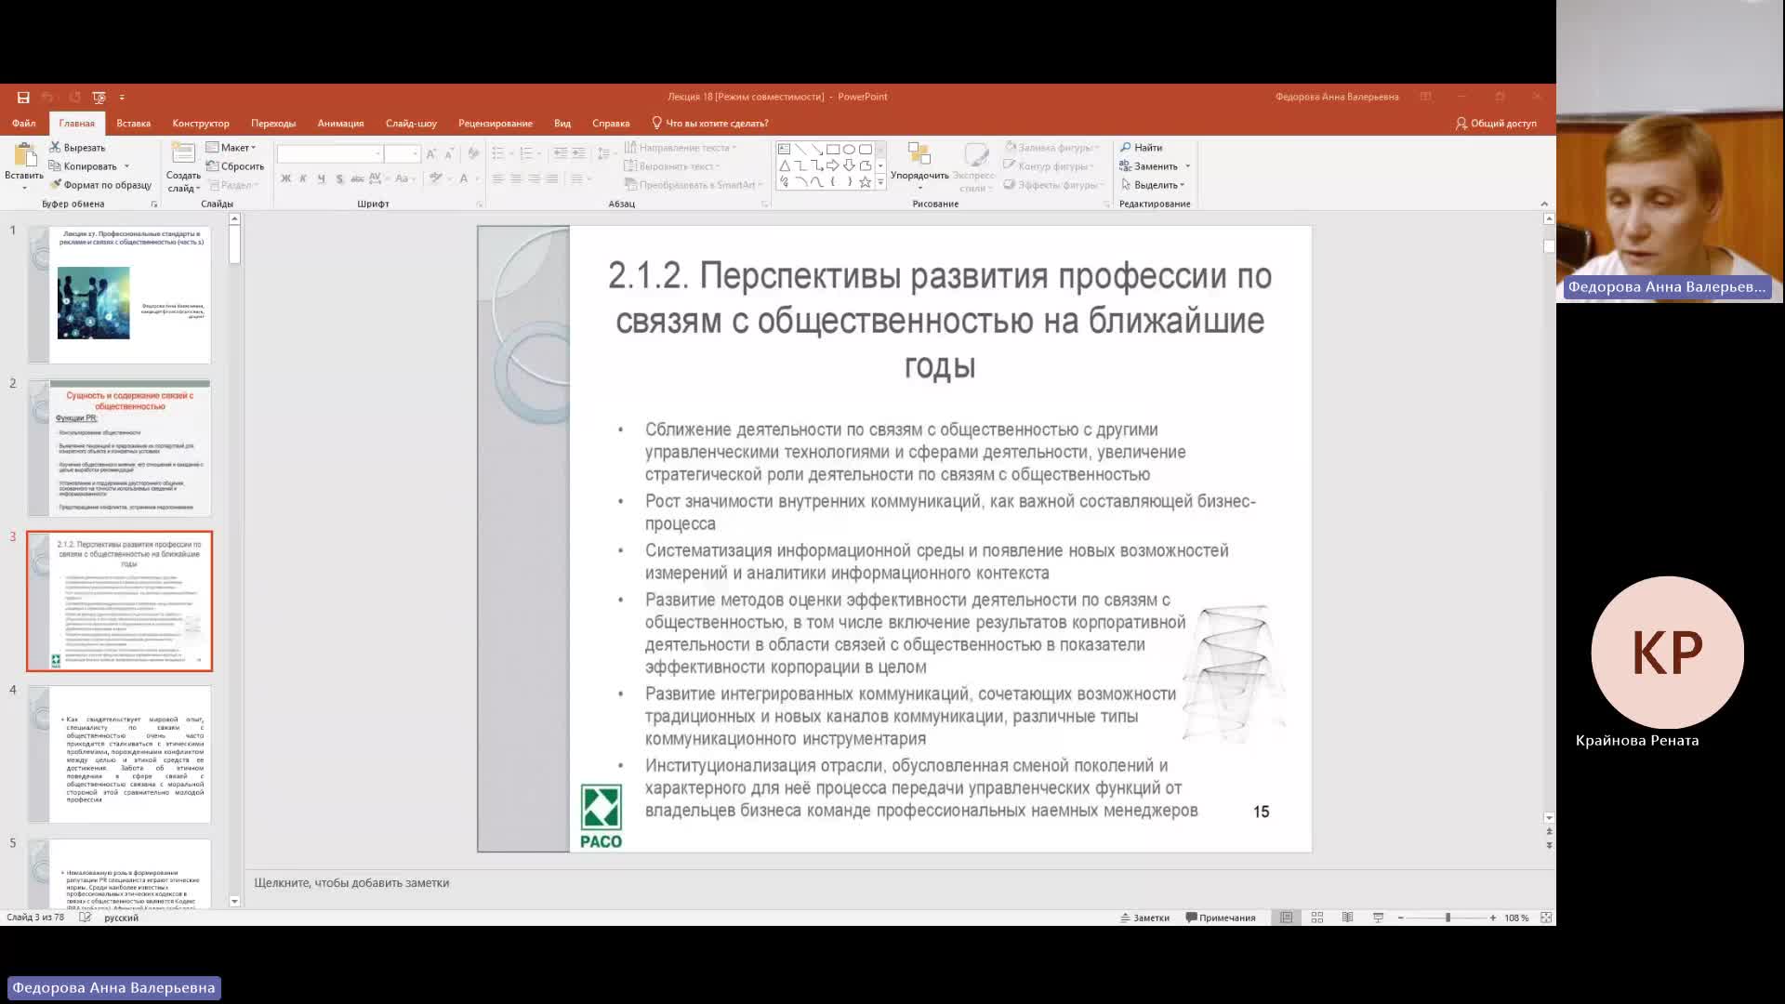Switch to the Конструктор tab
Viewport: 1785px width, 1004px height.
click(x=201, y=123)
